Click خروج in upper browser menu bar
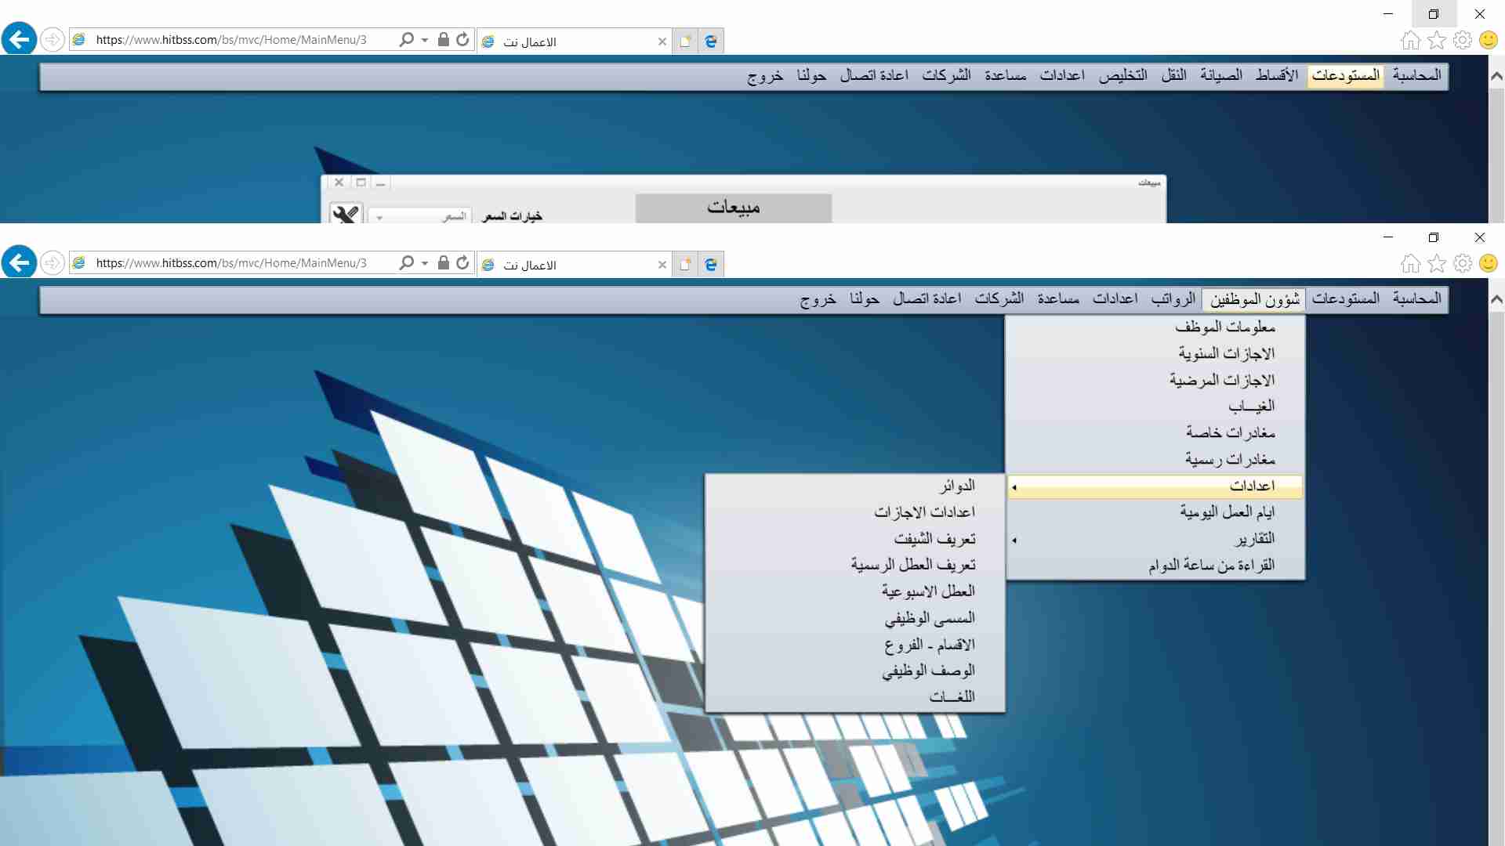The width and height of the screenshot is (1505, 846). point(765,75)
